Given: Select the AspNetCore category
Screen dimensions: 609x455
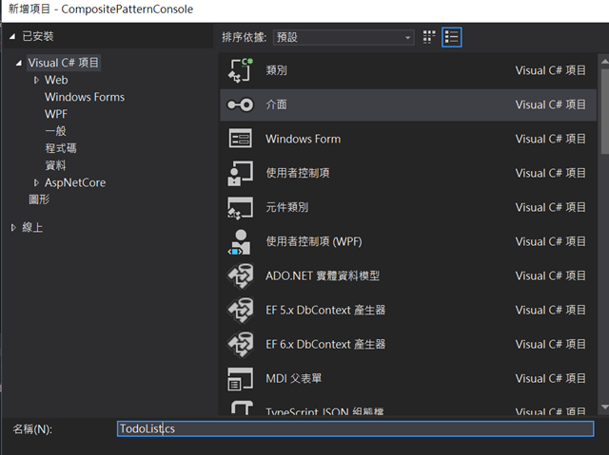Looking at the screenshot, I should click(x=75, y=182).
